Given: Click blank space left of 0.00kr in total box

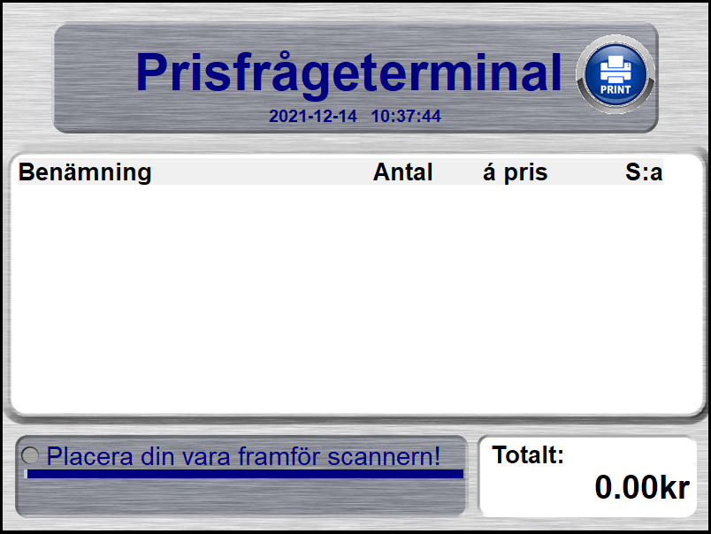Looking at the screenshot, I should pyautogui.click(x=535, y=491).
